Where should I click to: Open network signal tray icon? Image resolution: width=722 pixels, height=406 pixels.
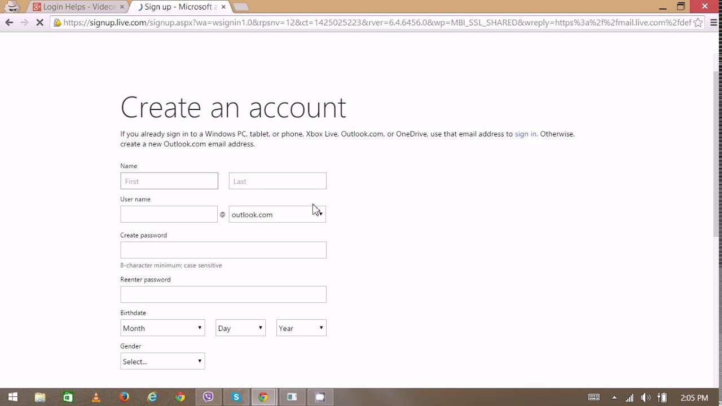click(629, 398)
